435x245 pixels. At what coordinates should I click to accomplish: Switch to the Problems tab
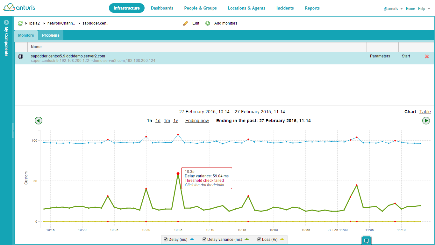(x=51, y=35)
